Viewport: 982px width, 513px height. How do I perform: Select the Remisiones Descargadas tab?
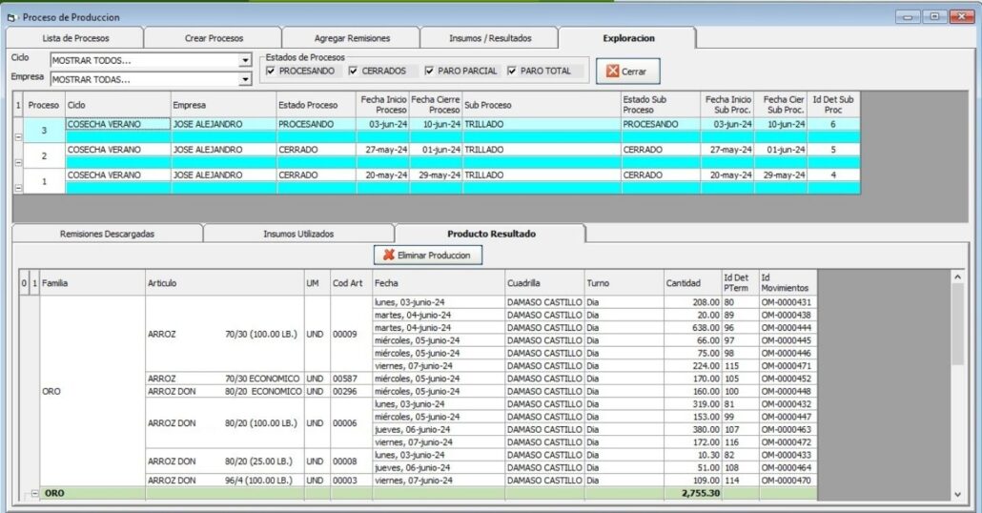107,234
